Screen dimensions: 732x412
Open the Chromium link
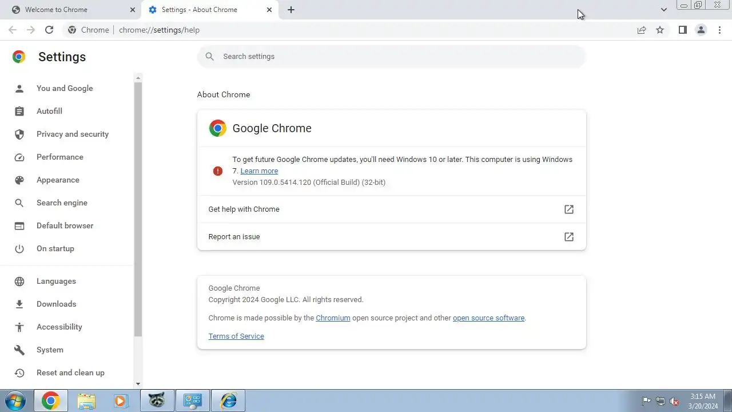(333, 318)
